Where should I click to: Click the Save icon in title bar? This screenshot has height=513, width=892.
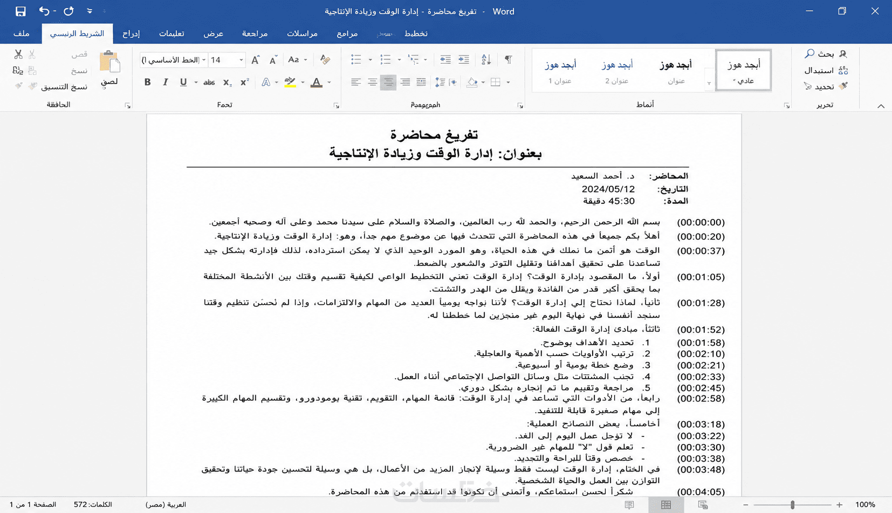[20, 11]
